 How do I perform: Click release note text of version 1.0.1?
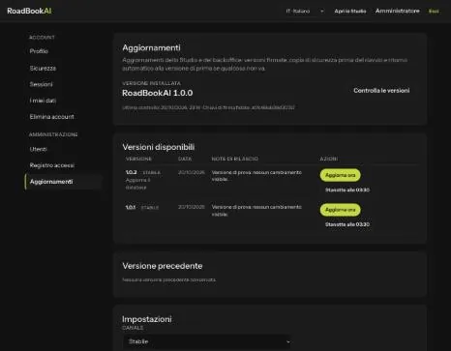point(256,211)
